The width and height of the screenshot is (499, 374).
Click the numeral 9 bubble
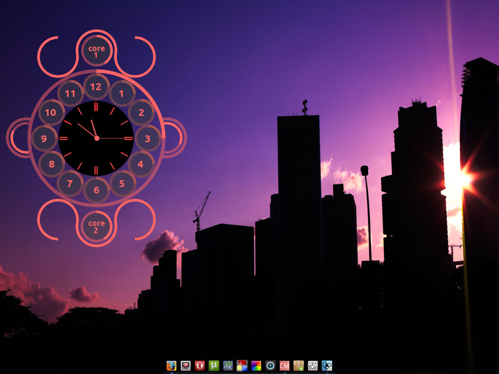(44, 138)
